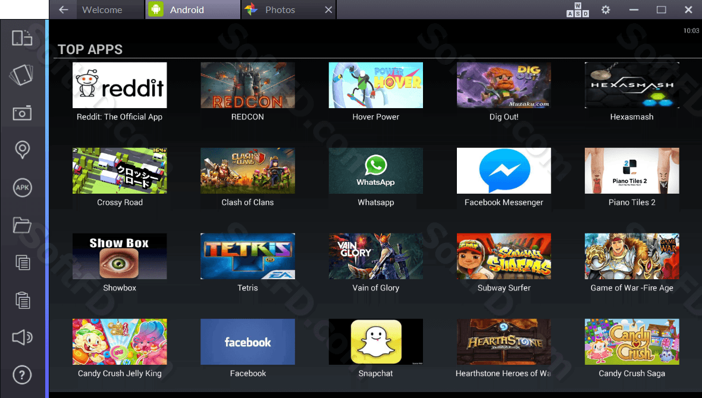702x398 pixels.
Task: Toggle the rotate screen sidebar icon
Action: tap(22, 38)
